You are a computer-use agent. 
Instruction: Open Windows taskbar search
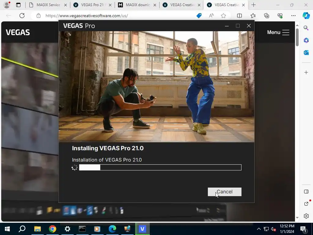(x=22, y=229)
